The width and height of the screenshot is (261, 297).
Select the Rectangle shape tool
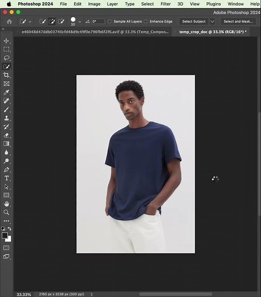point(6,195)
